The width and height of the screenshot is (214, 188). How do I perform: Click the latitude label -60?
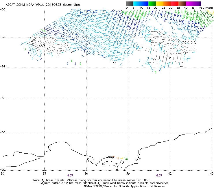click(x=3, y=9)
